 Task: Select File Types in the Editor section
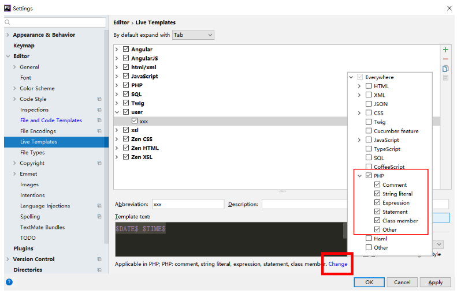tap(32, 152)
